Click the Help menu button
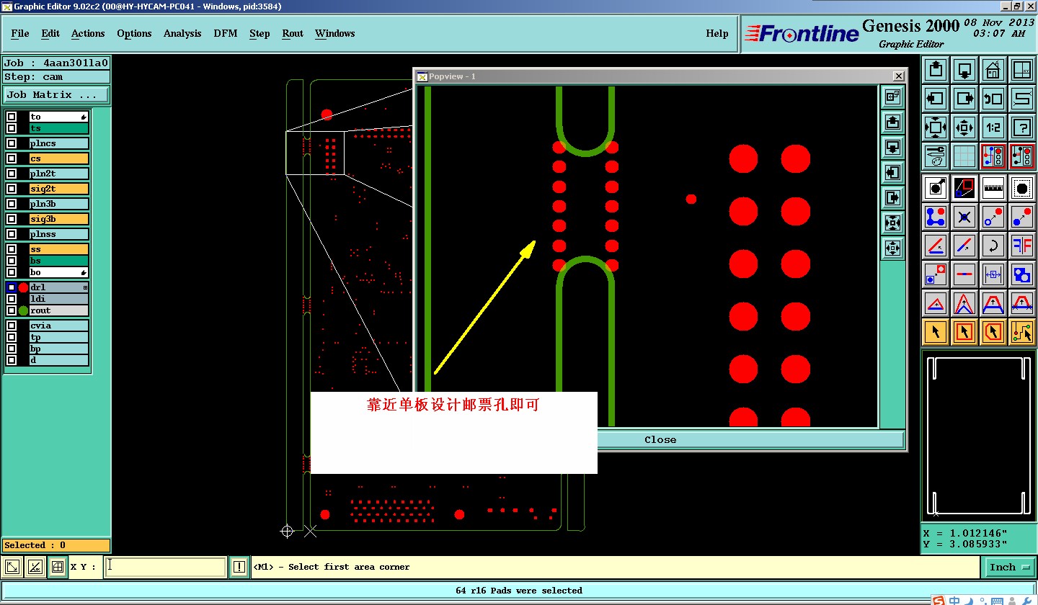The height and width of the screenshot is (605, 1038). point(717,33)
